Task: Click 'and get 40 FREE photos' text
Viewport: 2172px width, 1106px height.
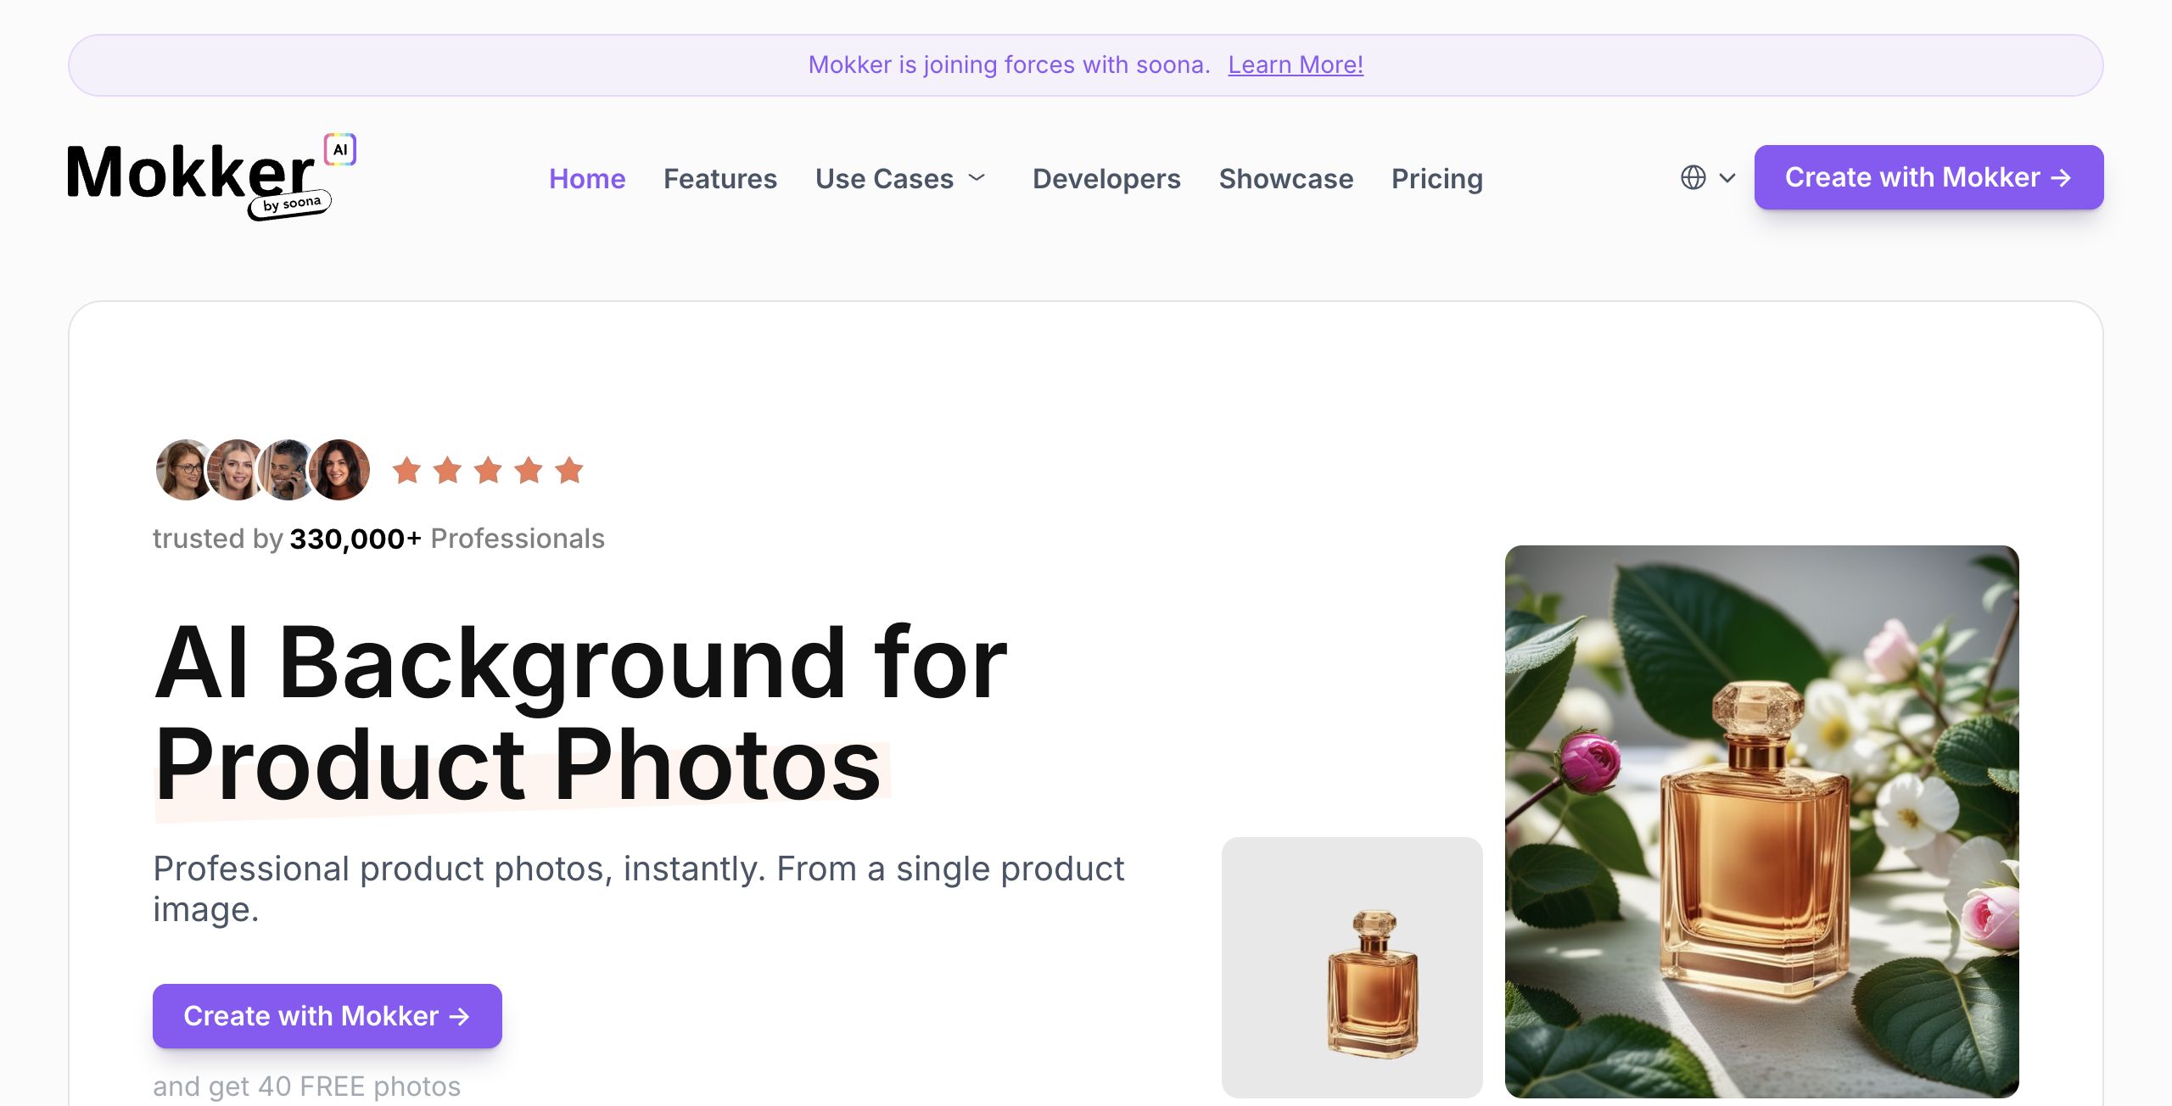Action: pos(306,1086)
